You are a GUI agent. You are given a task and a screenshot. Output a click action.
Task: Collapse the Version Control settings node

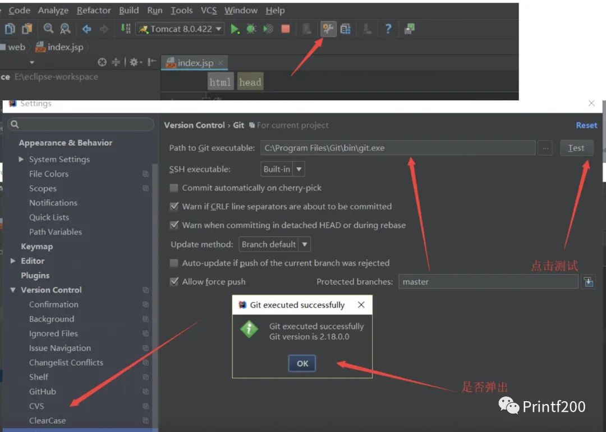tap(13, 290)
